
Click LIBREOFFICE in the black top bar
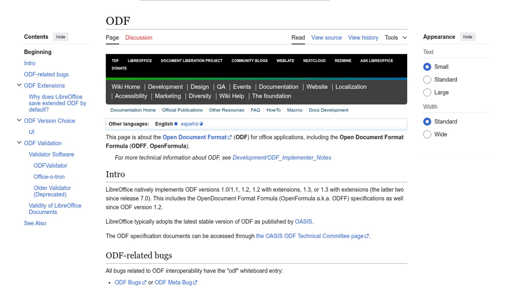[140, 61]
